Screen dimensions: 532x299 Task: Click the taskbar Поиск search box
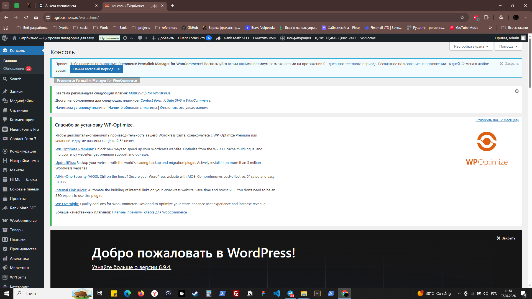tap(53, 293)
